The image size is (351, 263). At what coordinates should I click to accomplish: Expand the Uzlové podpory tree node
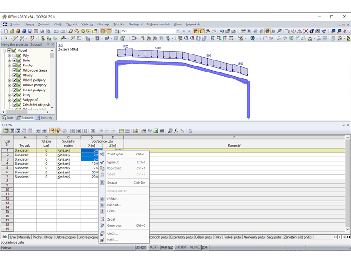tap(9, 80)
